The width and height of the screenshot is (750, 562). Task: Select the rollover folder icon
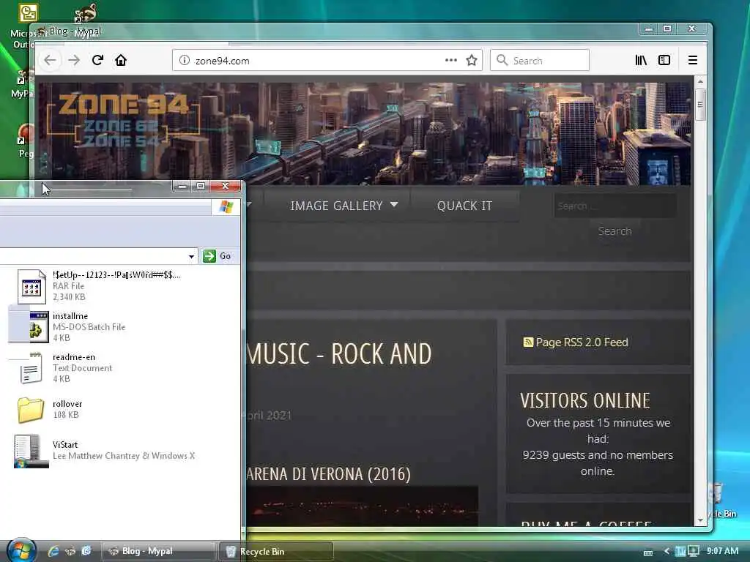pyautogui.click(x=31, y=410)
